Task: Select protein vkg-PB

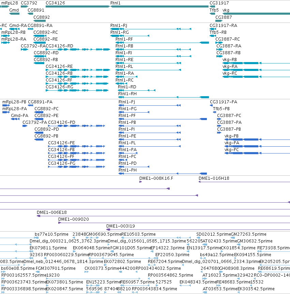Action: coord(231,136)
